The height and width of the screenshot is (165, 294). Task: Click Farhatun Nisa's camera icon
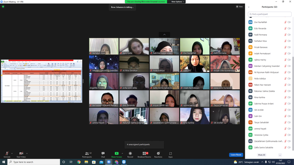tap(289, 41)
